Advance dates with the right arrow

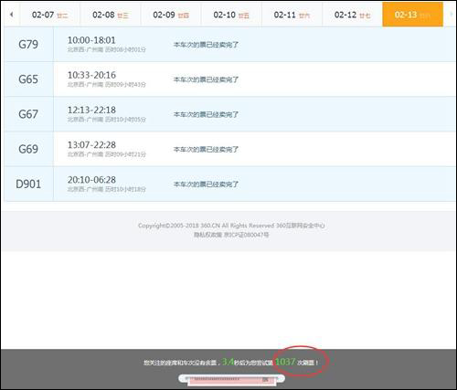click(451, 15)
